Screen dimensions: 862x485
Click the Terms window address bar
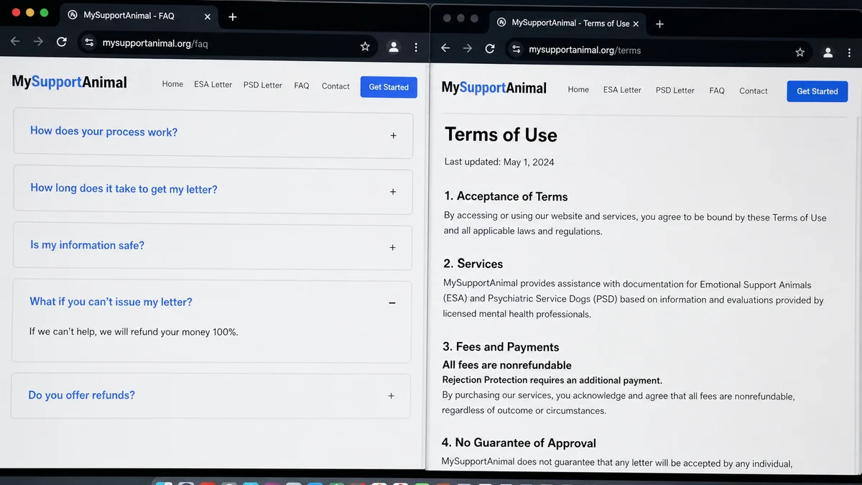pos(657,50)
